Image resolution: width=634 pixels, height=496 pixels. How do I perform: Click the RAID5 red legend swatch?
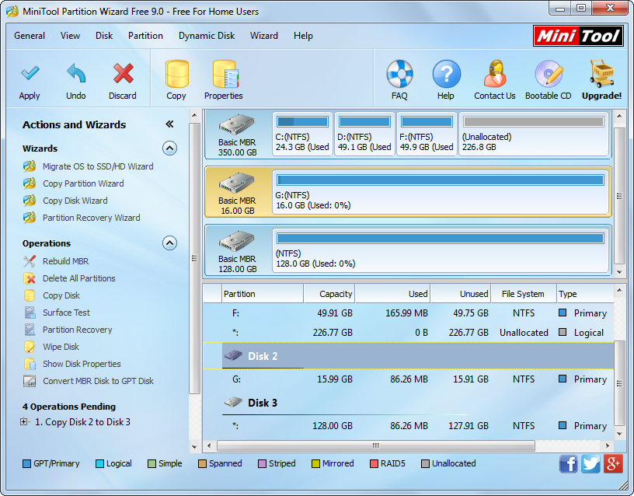pyautogui.click(x=374, y=463)
